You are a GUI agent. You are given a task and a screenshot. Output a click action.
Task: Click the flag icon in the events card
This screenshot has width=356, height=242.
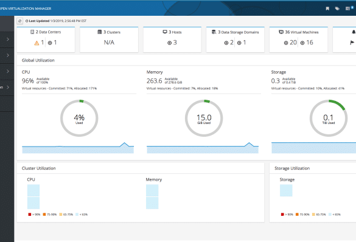[x=352, y=43]
